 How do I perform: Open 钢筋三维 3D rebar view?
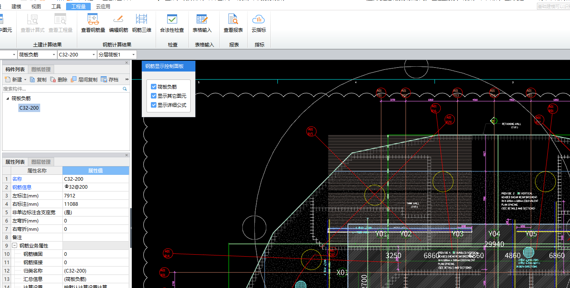[x=142, y=23]
